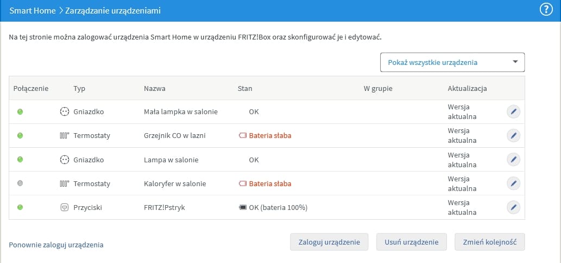Open the Pokaż wszystkie urządzenia dropdown

tap(452, 62)
